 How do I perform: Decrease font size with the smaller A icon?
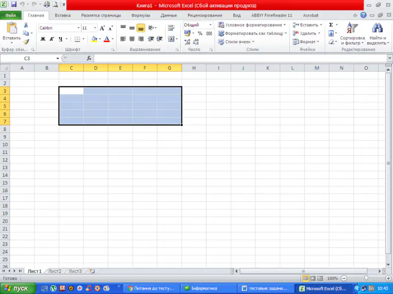click(x=111, y=28)
